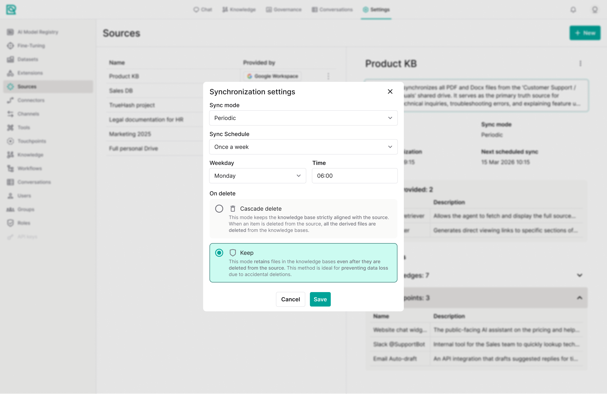Collapse the touchpoints section chevron
This screenshot has width=607, height=394.
pos(579,298)
